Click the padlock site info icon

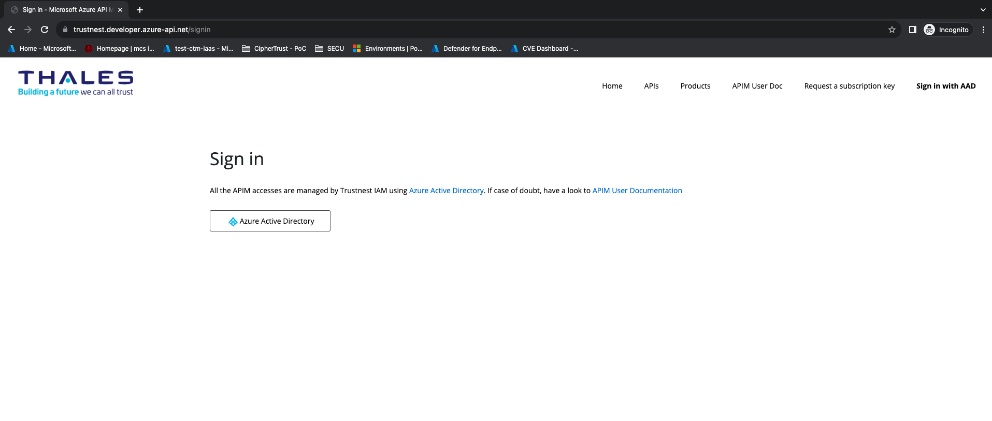pyautogui.click(x=65, y=30)
